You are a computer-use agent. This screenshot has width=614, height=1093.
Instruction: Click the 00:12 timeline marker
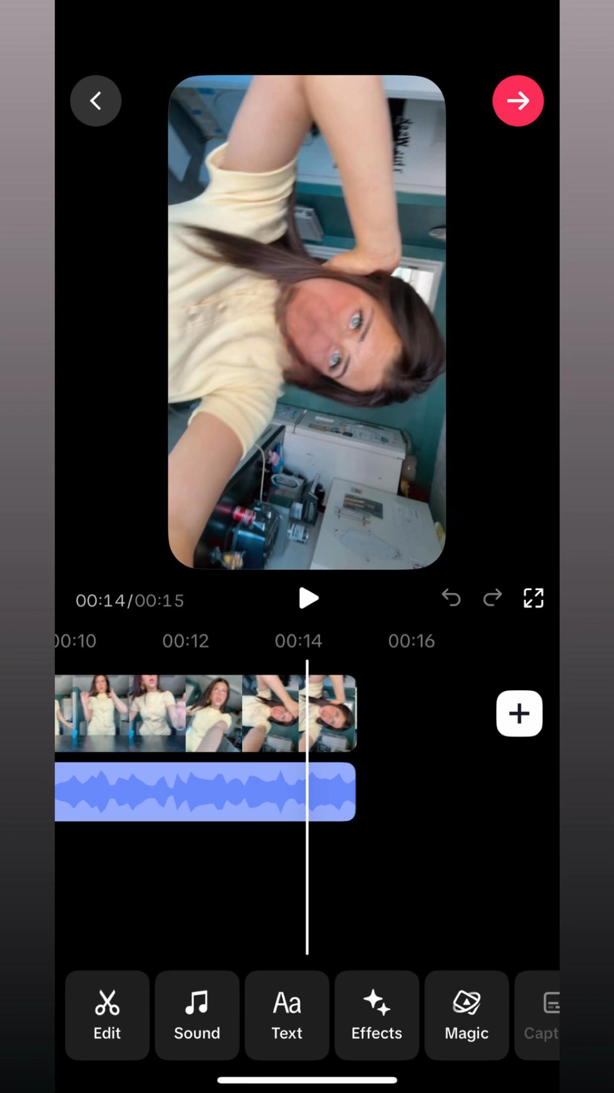click(186, 641)
